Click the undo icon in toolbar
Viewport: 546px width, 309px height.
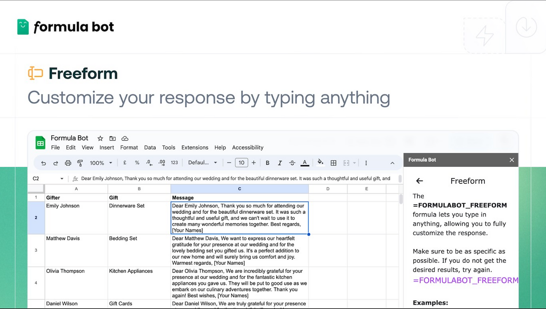coord(44,163)
